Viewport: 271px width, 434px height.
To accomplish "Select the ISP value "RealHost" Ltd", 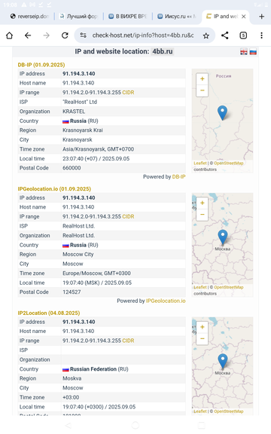I will 80,102.
